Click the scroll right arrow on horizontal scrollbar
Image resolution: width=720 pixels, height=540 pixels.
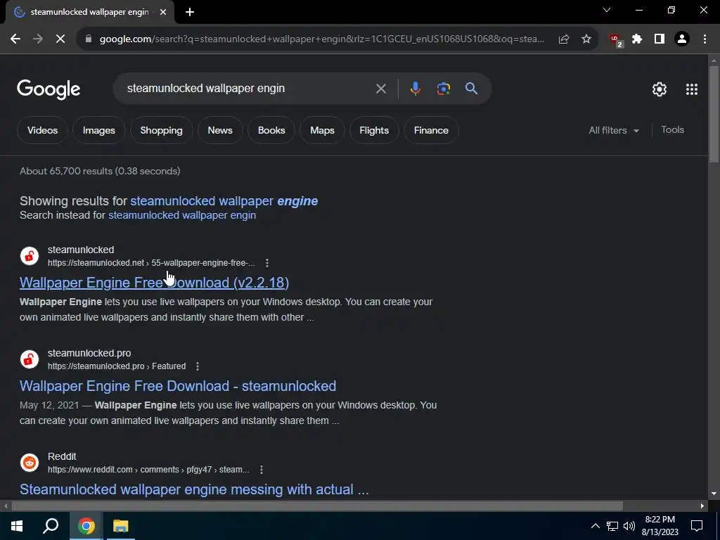tap(702, 506)
